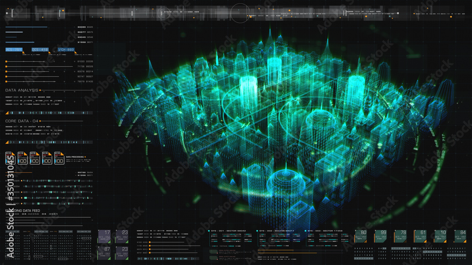
Task: Toggle the cyan square beside SYS : 001
Action: coord(209,231)
